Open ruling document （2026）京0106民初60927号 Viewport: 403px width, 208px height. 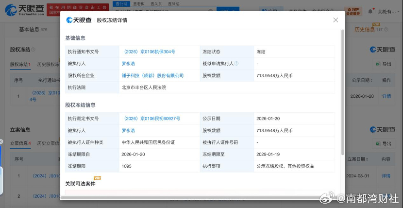point(151,118)
